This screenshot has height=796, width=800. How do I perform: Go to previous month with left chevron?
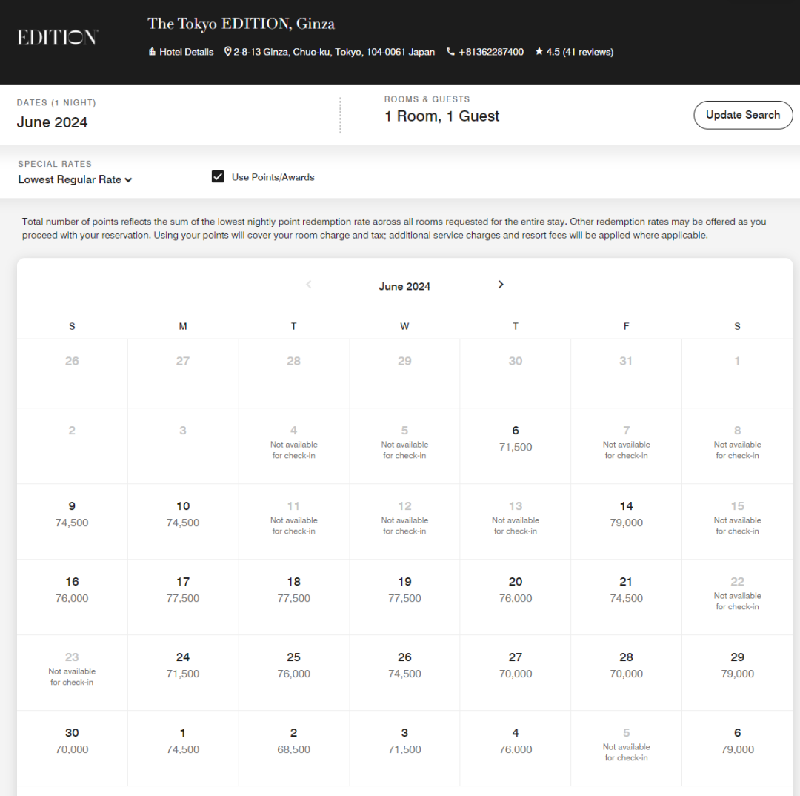click(x=309, y=285)
